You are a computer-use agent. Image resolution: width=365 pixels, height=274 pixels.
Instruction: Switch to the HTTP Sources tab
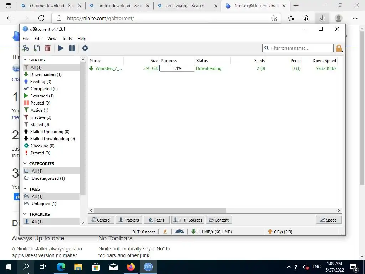188,220
